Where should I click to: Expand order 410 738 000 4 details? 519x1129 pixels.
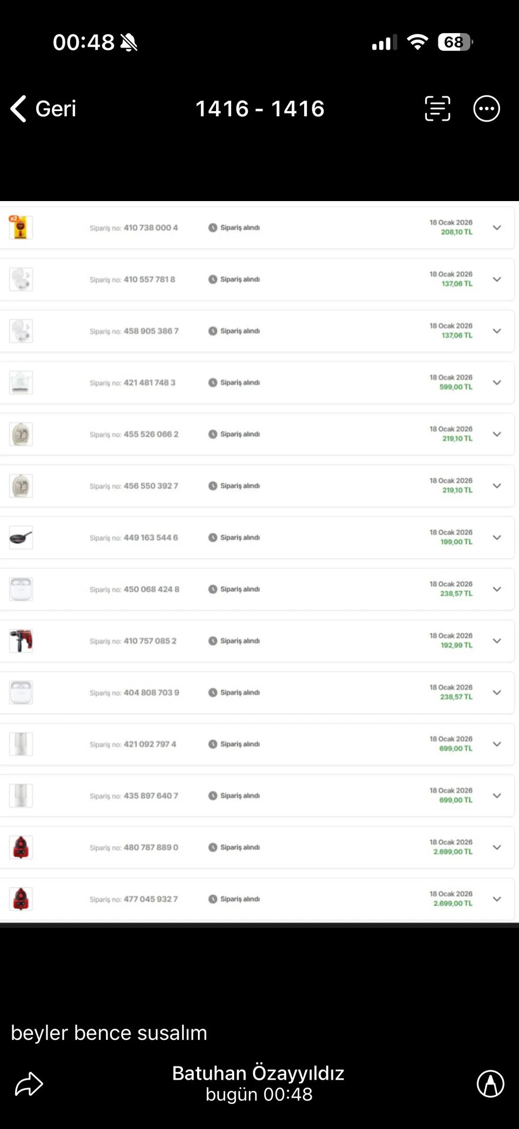[497, 228]
